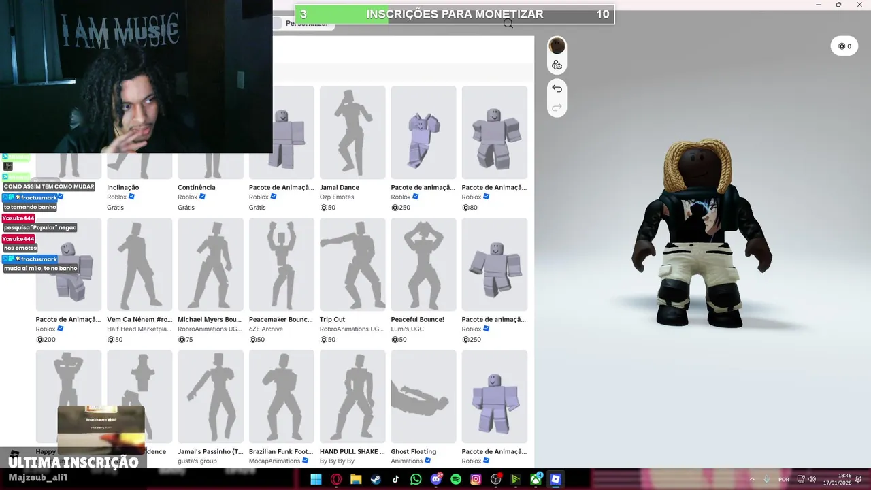871x490 pixels.
Task: Open File Explorer from the taskbar
Action: click(356, 479)
